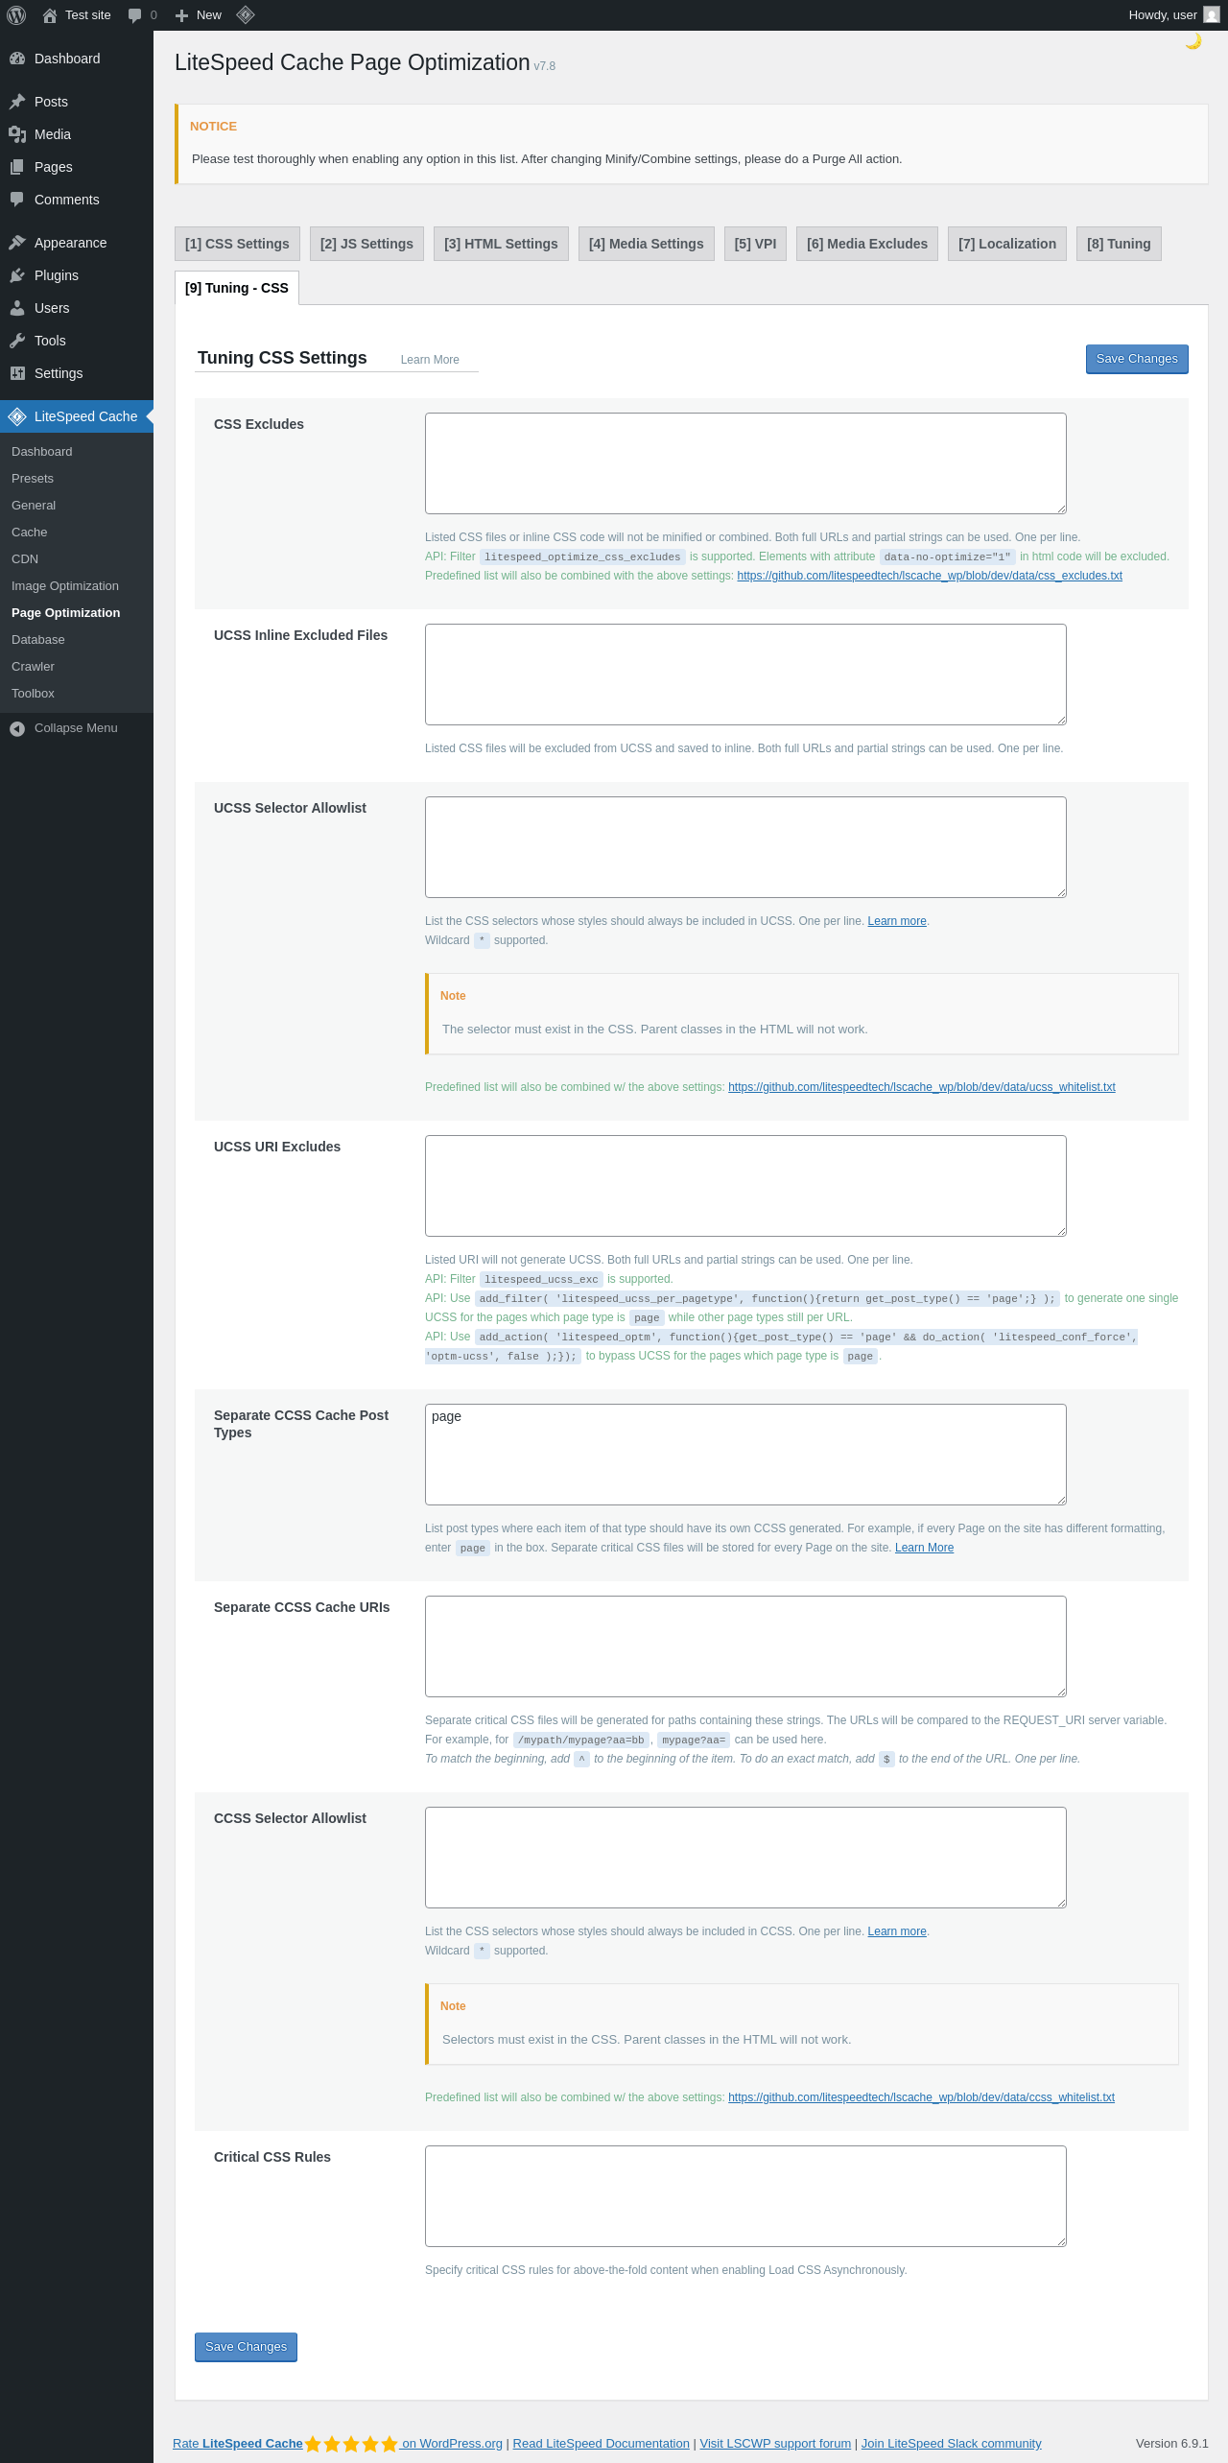This screenshot has height=2463, width=1228.
Task: Open the New content dropdown
Action: 198,15
